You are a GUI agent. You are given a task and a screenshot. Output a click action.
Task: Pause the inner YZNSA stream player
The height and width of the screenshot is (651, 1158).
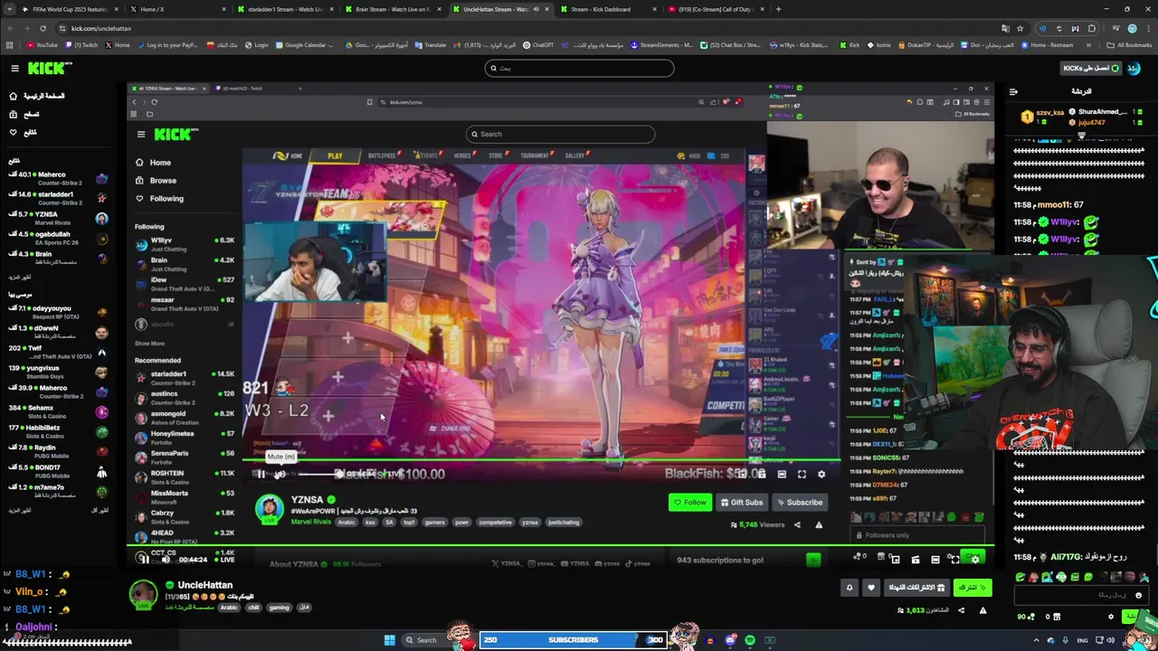260,474
